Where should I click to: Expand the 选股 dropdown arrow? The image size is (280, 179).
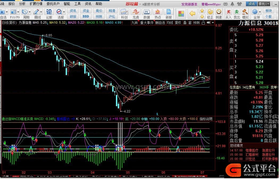tap(64, 12)
